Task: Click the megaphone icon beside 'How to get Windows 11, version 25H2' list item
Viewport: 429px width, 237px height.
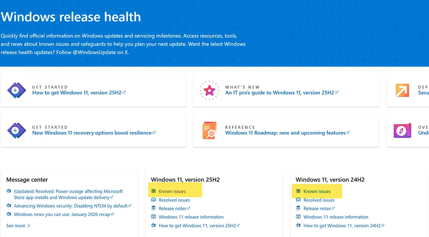Action: 154,225
